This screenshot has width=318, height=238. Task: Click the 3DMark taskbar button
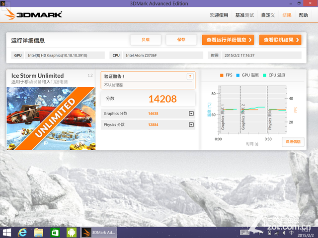99,233
